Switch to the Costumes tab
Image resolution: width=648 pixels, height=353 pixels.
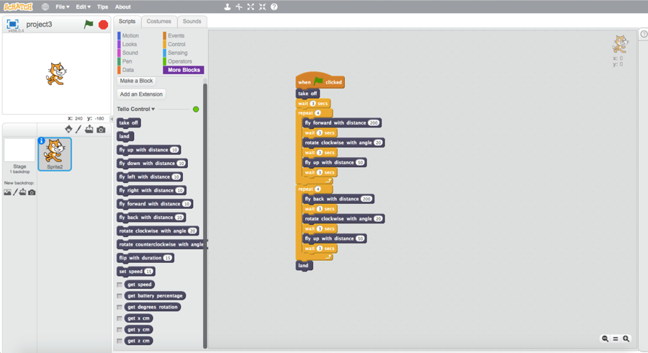159,22
